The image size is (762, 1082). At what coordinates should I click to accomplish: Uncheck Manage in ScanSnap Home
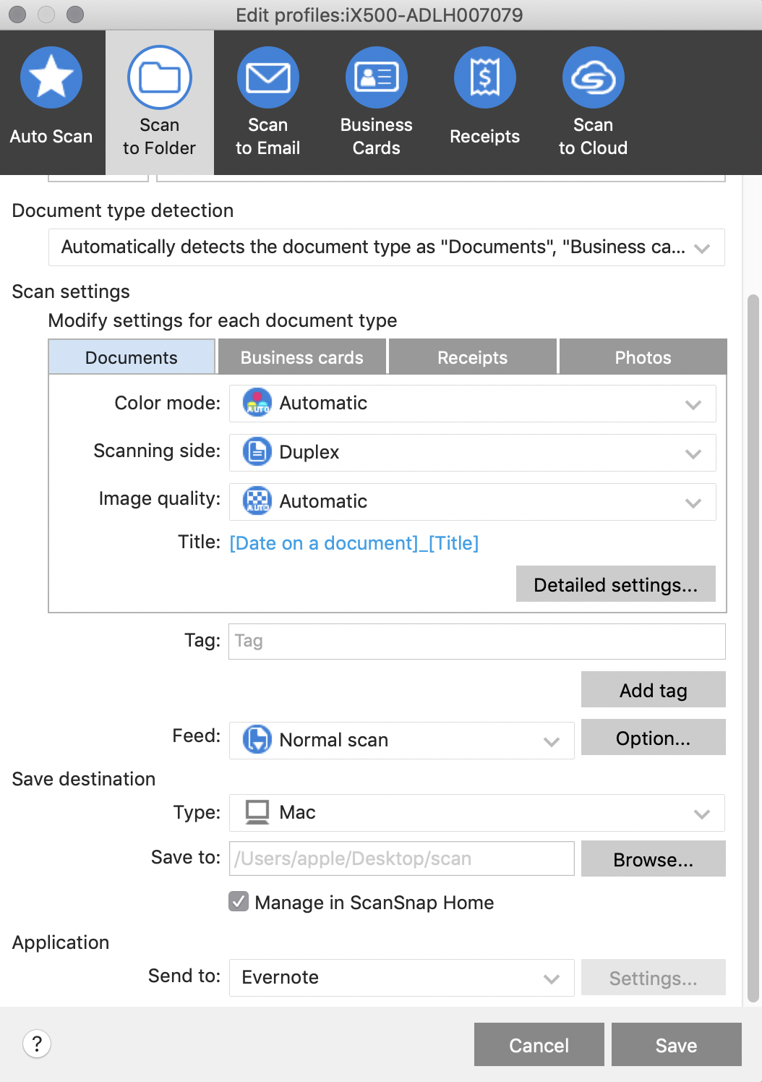coord(239,901)
